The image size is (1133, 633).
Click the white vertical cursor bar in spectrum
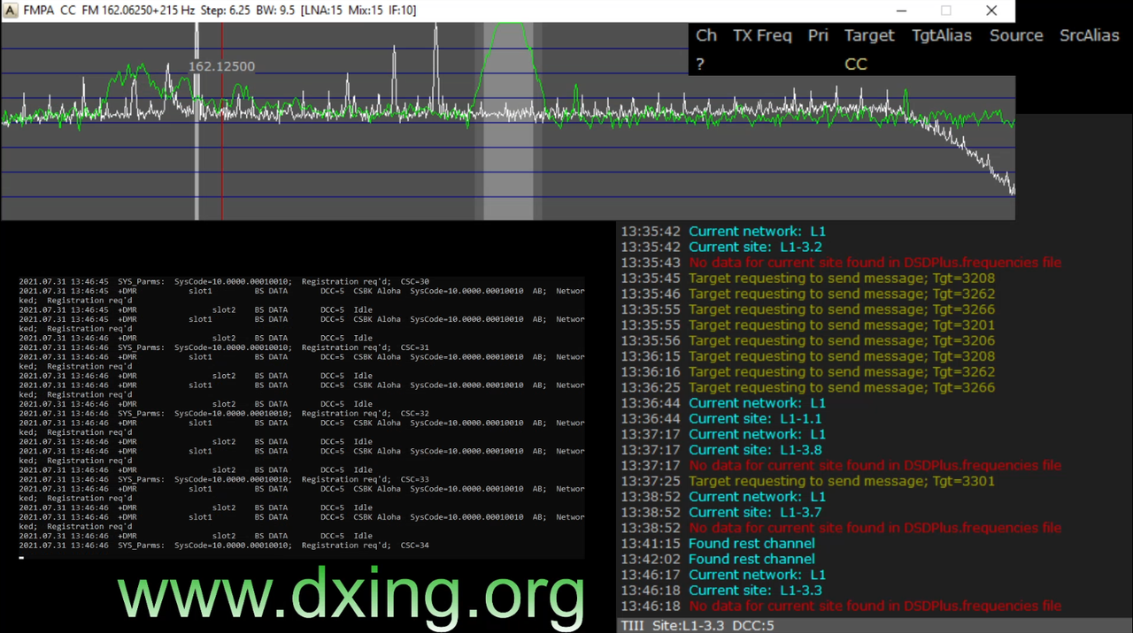click(x=197, y=121)
